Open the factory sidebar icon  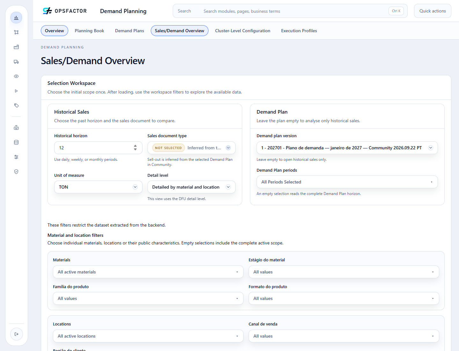[16, 47]
